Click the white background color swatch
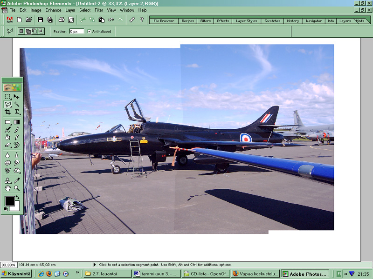This screenshot has height=279, width=373. (x=16, y=207)
